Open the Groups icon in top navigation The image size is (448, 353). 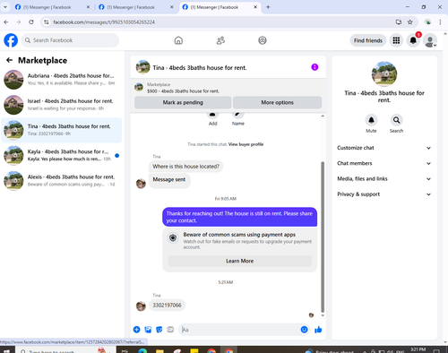coord(263,40)
